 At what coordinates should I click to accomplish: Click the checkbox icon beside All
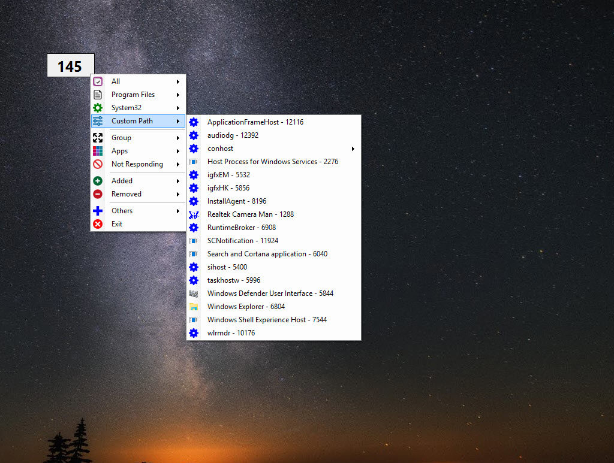click(98, 81)
